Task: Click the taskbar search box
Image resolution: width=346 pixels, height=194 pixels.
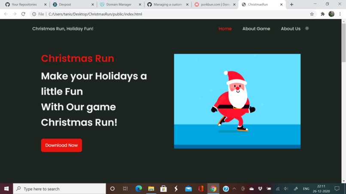Action: pos(59,189)
